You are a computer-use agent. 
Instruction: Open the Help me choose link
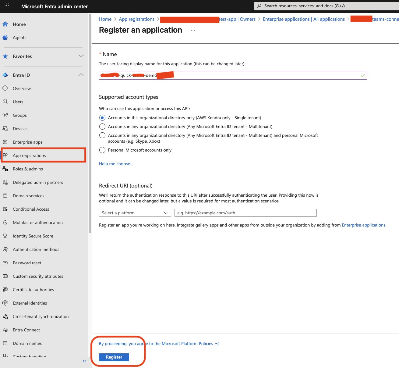pyautogui.click(x=116, y=164)
